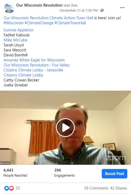Click the Our Wisconsin Revolution profile logo
The width and height of the screenshot is (131, 194).
[9, 8]
